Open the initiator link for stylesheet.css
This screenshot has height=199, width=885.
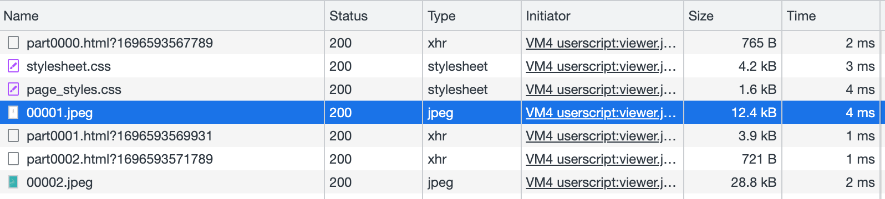601,66
